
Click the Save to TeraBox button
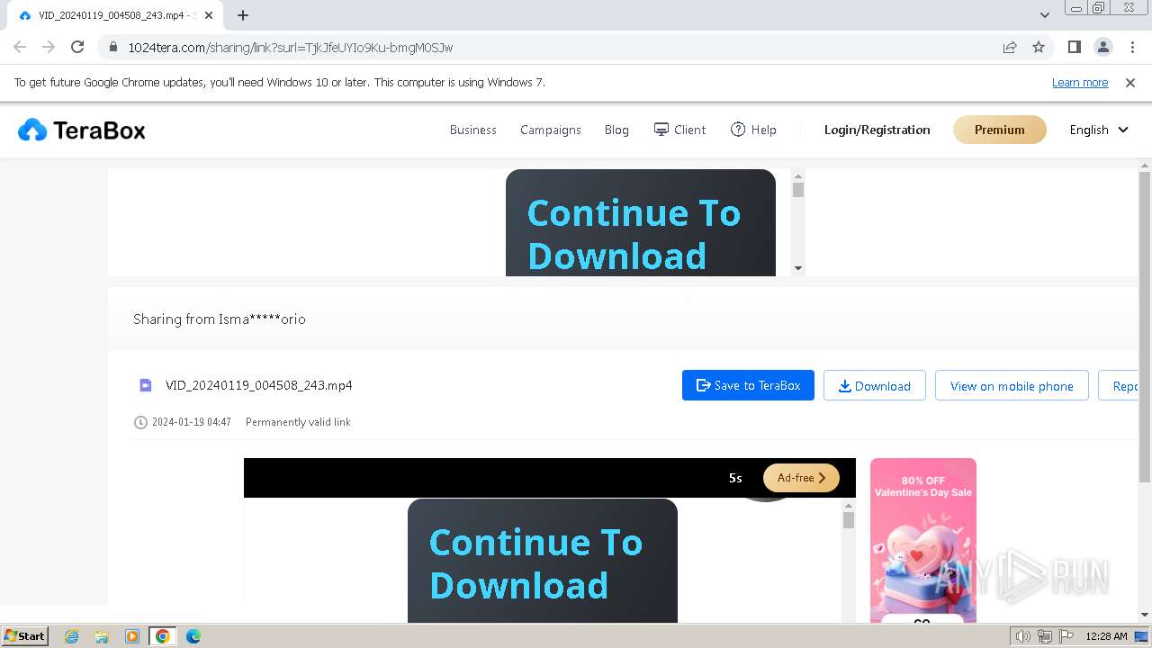pos(748,385)
